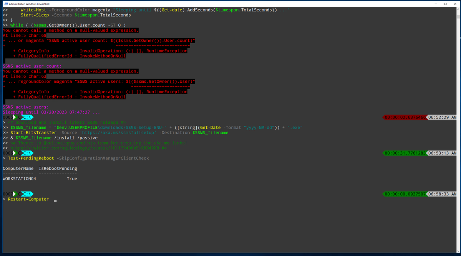
Task: Click the 'At line:6 char:63' error location
Action: [x=25, y=76]
